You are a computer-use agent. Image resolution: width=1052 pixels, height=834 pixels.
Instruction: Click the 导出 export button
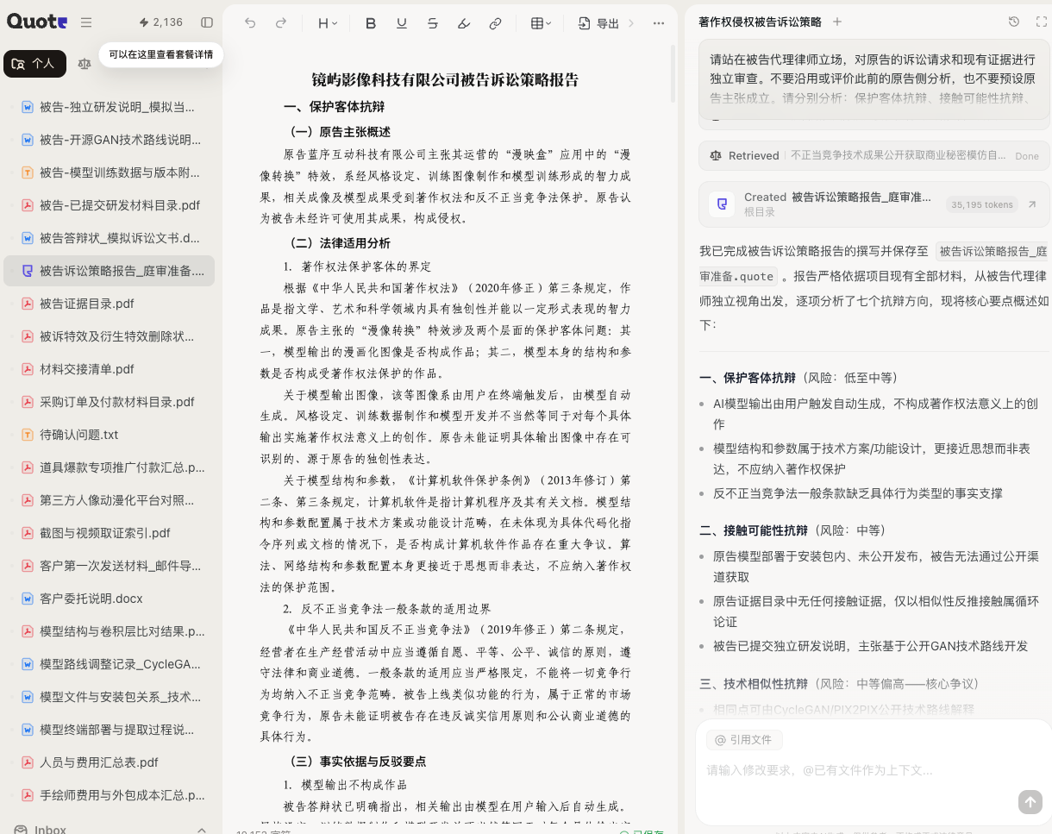coord(599,23)
